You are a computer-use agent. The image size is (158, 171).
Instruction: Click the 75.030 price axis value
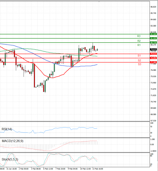(x=154, y=77)
